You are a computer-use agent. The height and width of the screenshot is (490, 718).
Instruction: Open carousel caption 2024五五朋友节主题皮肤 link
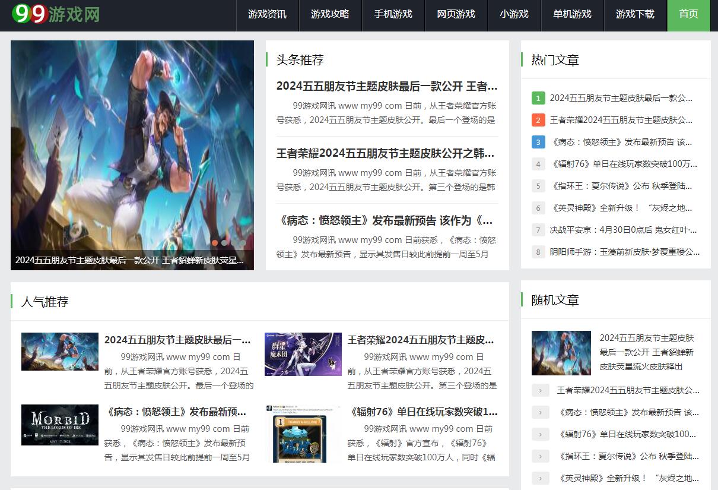coord(129,260)
